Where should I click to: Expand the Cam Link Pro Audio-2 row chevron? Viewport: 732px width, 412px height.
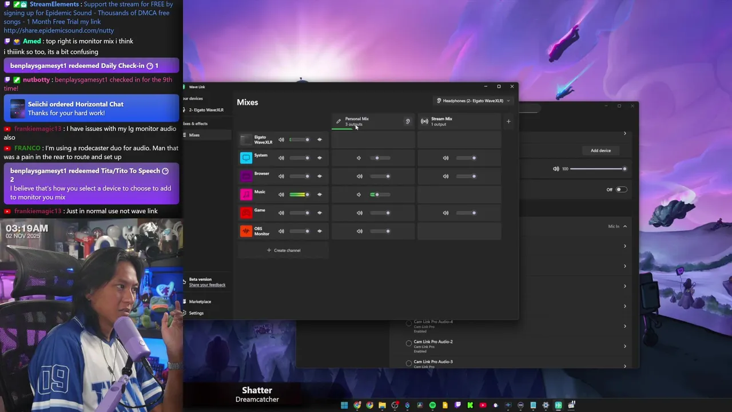click(625, 346)
